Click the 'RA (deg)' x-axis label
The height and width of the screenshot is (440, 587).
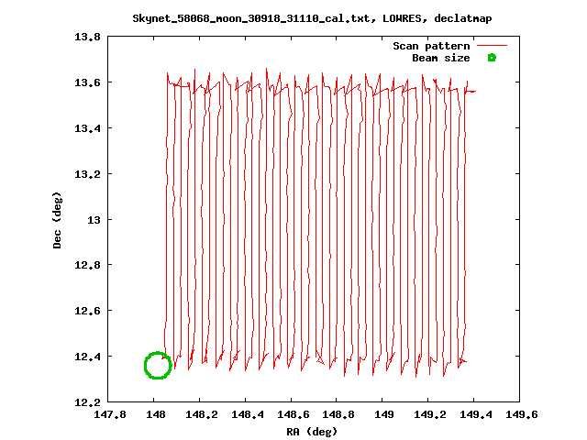(312, 432)
